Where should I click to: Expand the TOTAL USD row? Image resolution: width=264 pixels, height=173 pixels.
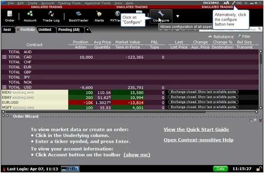(x=4, y=87)
